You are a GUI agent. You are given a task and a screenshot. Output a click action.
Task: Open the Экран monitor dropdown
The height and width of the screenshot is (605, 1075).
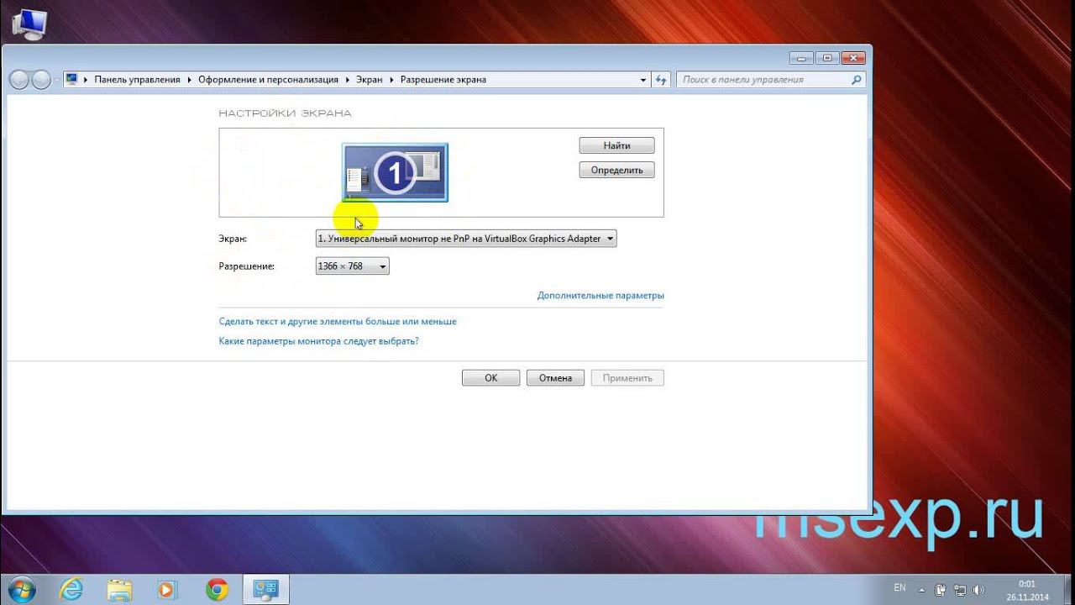(466, 239)
